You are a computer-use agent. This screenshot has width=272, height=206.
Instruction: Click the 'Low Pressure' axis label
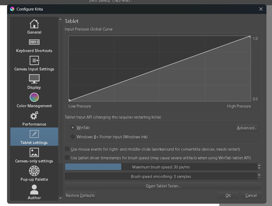80,106
